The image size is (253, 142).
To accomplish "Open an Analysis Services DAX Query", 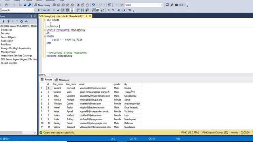I will click(x=72, y=5).
